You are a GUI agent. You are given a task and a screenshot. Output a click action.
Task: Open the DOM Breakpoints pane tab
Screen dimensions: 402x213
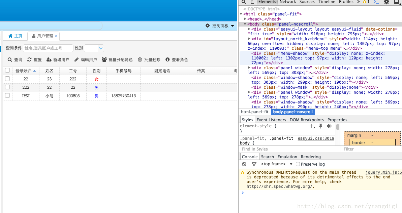307,120
